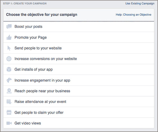Click the globe icon for website conversions
Viewport: 158px width, 132px height.
9,59
